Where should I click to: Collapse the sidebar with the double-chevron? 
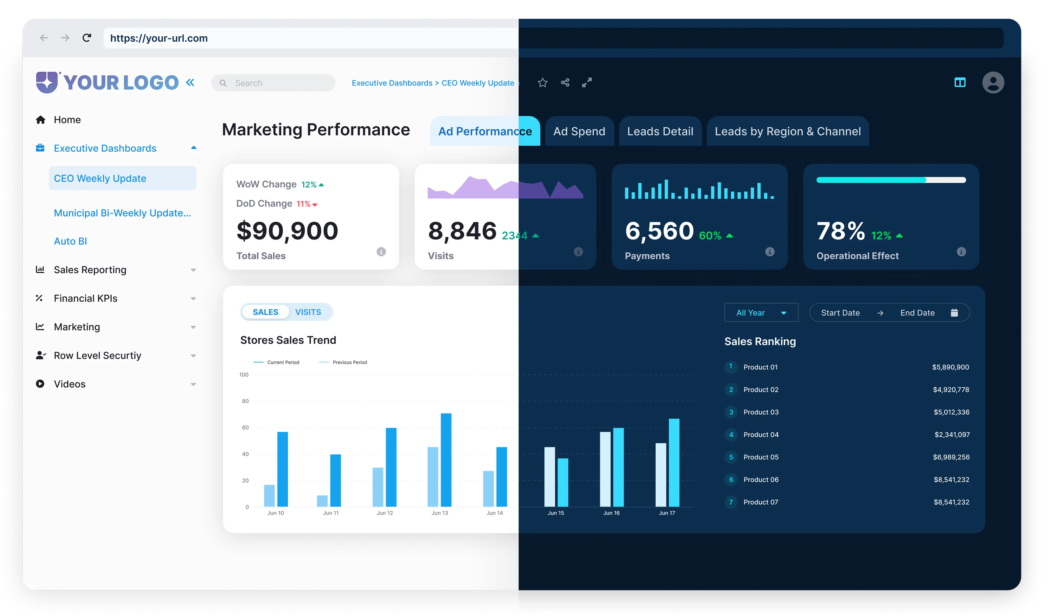tap(190, 82)
